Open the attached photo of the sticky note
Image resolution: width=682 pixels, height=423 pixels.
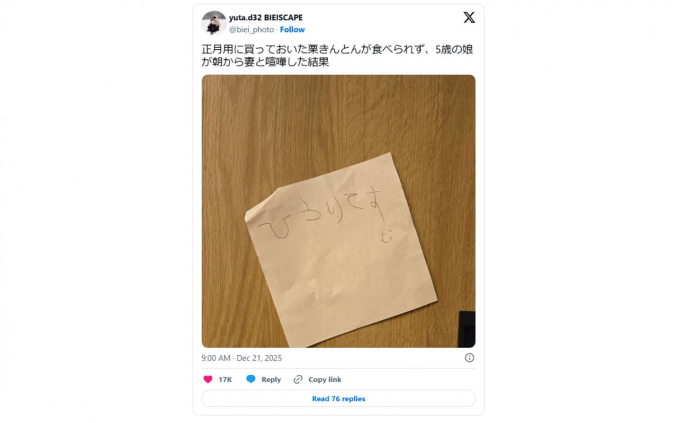coord(339,211)
